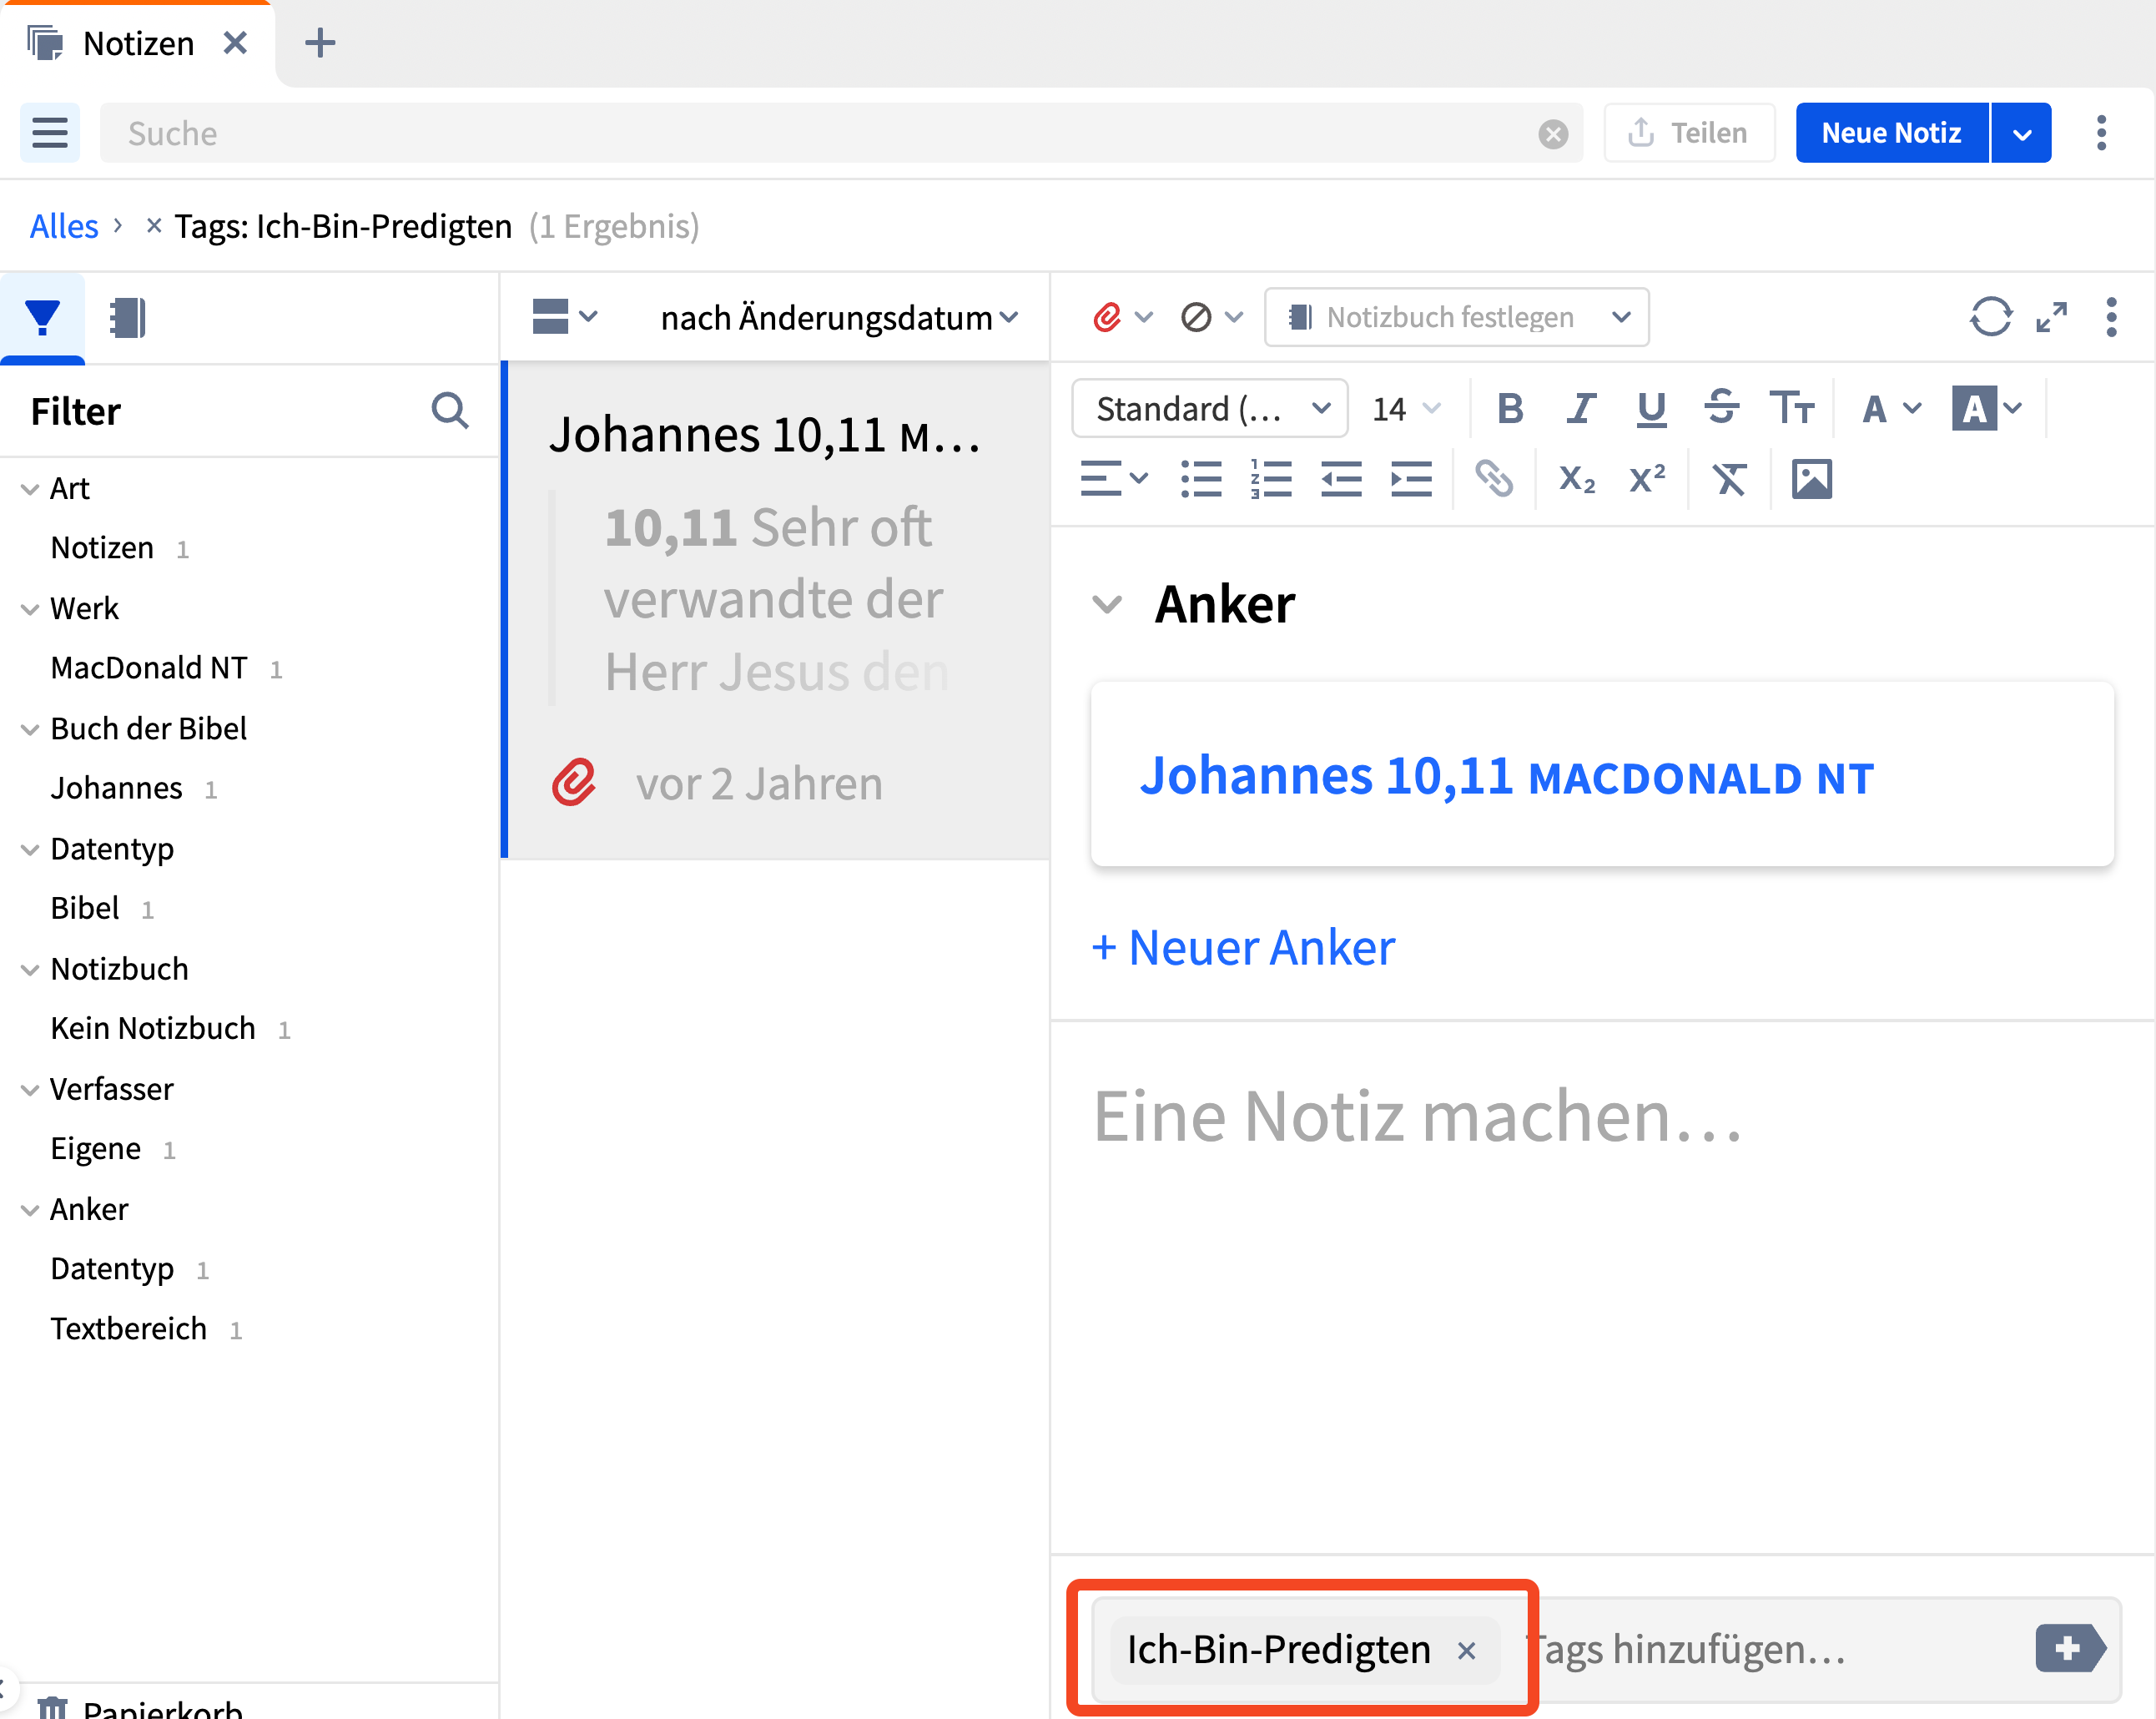Toggle italic formatting

coord(1580,408)
